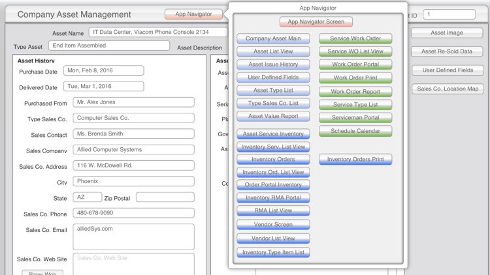
Task: Open the Vendor Screen
Action: click(273, 224)
